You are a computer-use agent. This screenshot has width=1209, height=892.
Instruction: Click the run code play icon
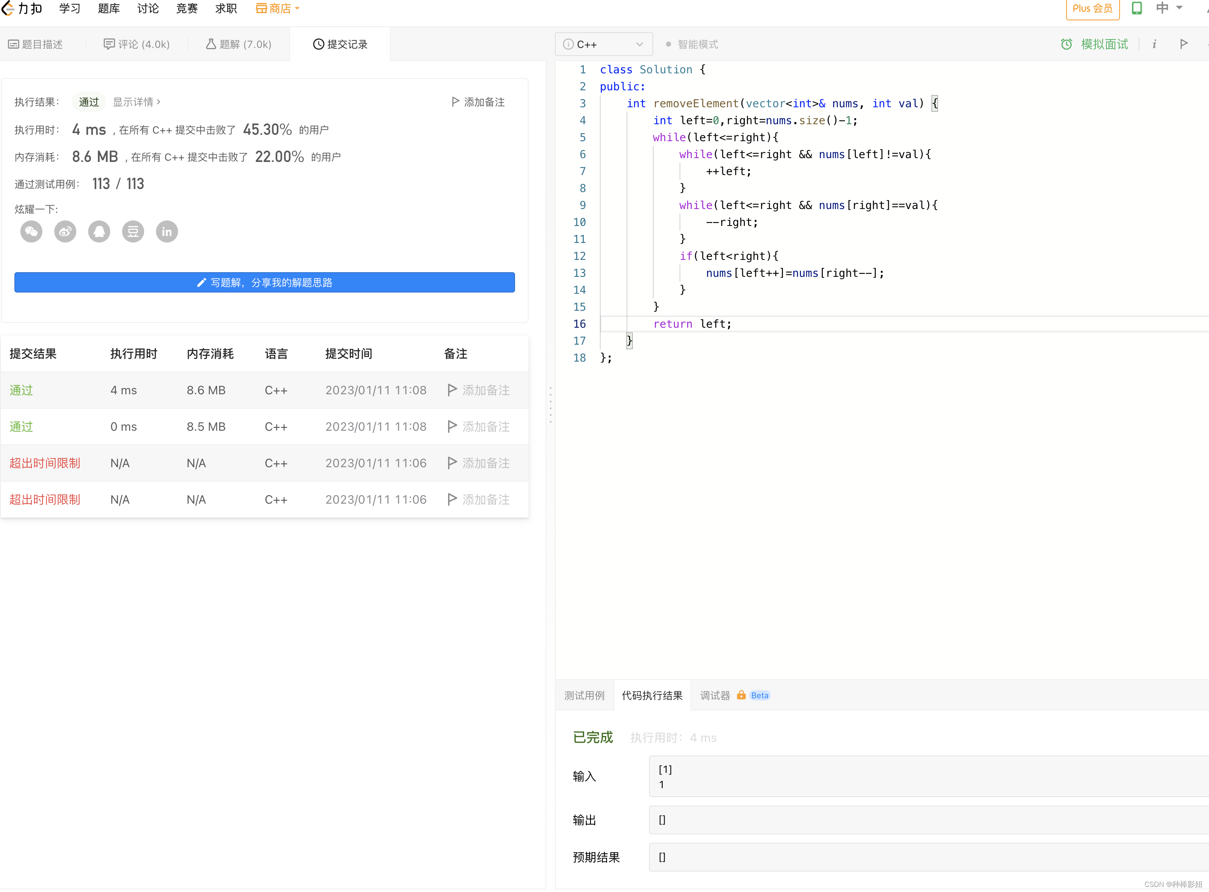click(x=1183, y=44)
